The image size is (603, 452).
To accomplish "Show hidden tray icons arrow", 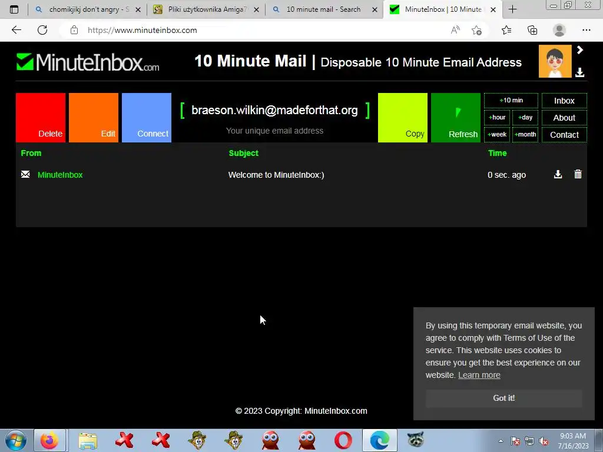I will click(501, 441).
